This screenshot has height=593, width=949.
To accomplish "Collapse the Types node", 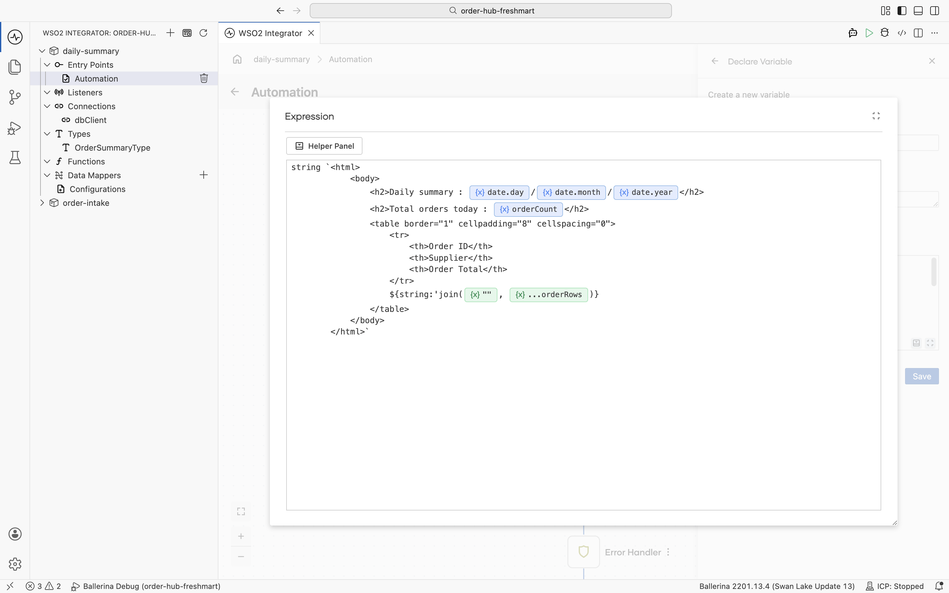I will point(47,134).
